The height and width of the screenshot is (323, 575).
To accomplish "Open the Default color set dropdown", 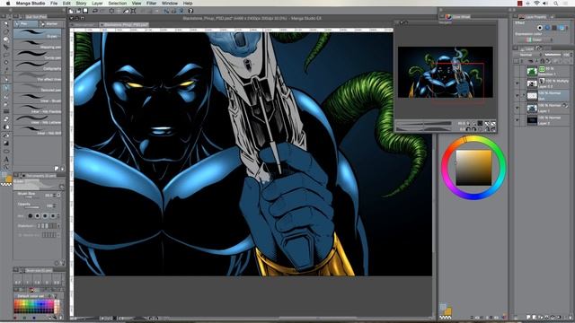I will 35,296.
